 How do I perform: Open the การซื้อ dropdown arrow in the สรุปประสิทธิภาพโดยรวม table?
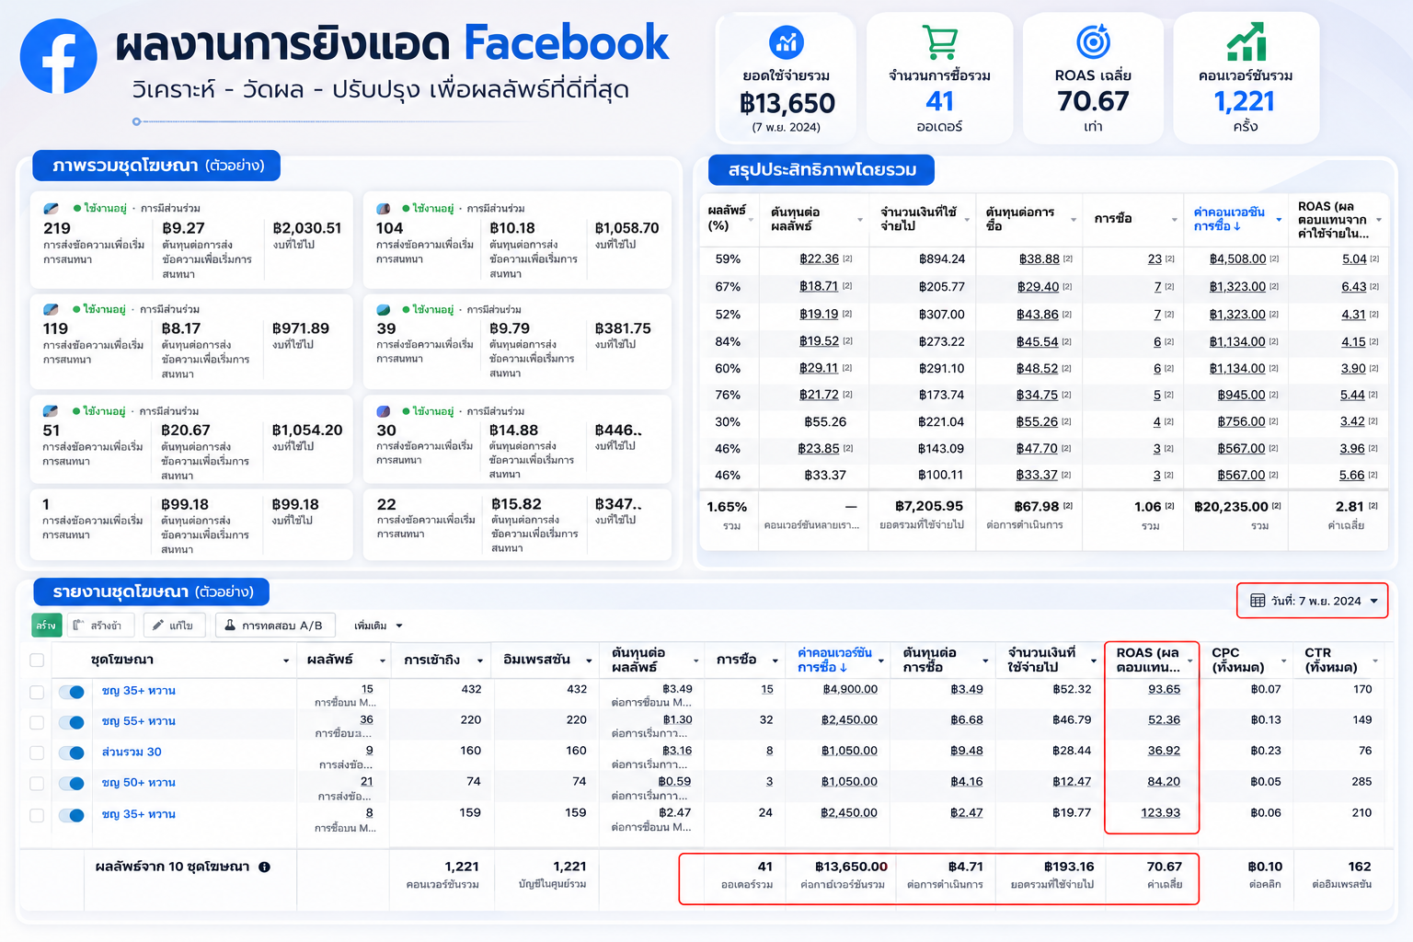coord(1174,220)
